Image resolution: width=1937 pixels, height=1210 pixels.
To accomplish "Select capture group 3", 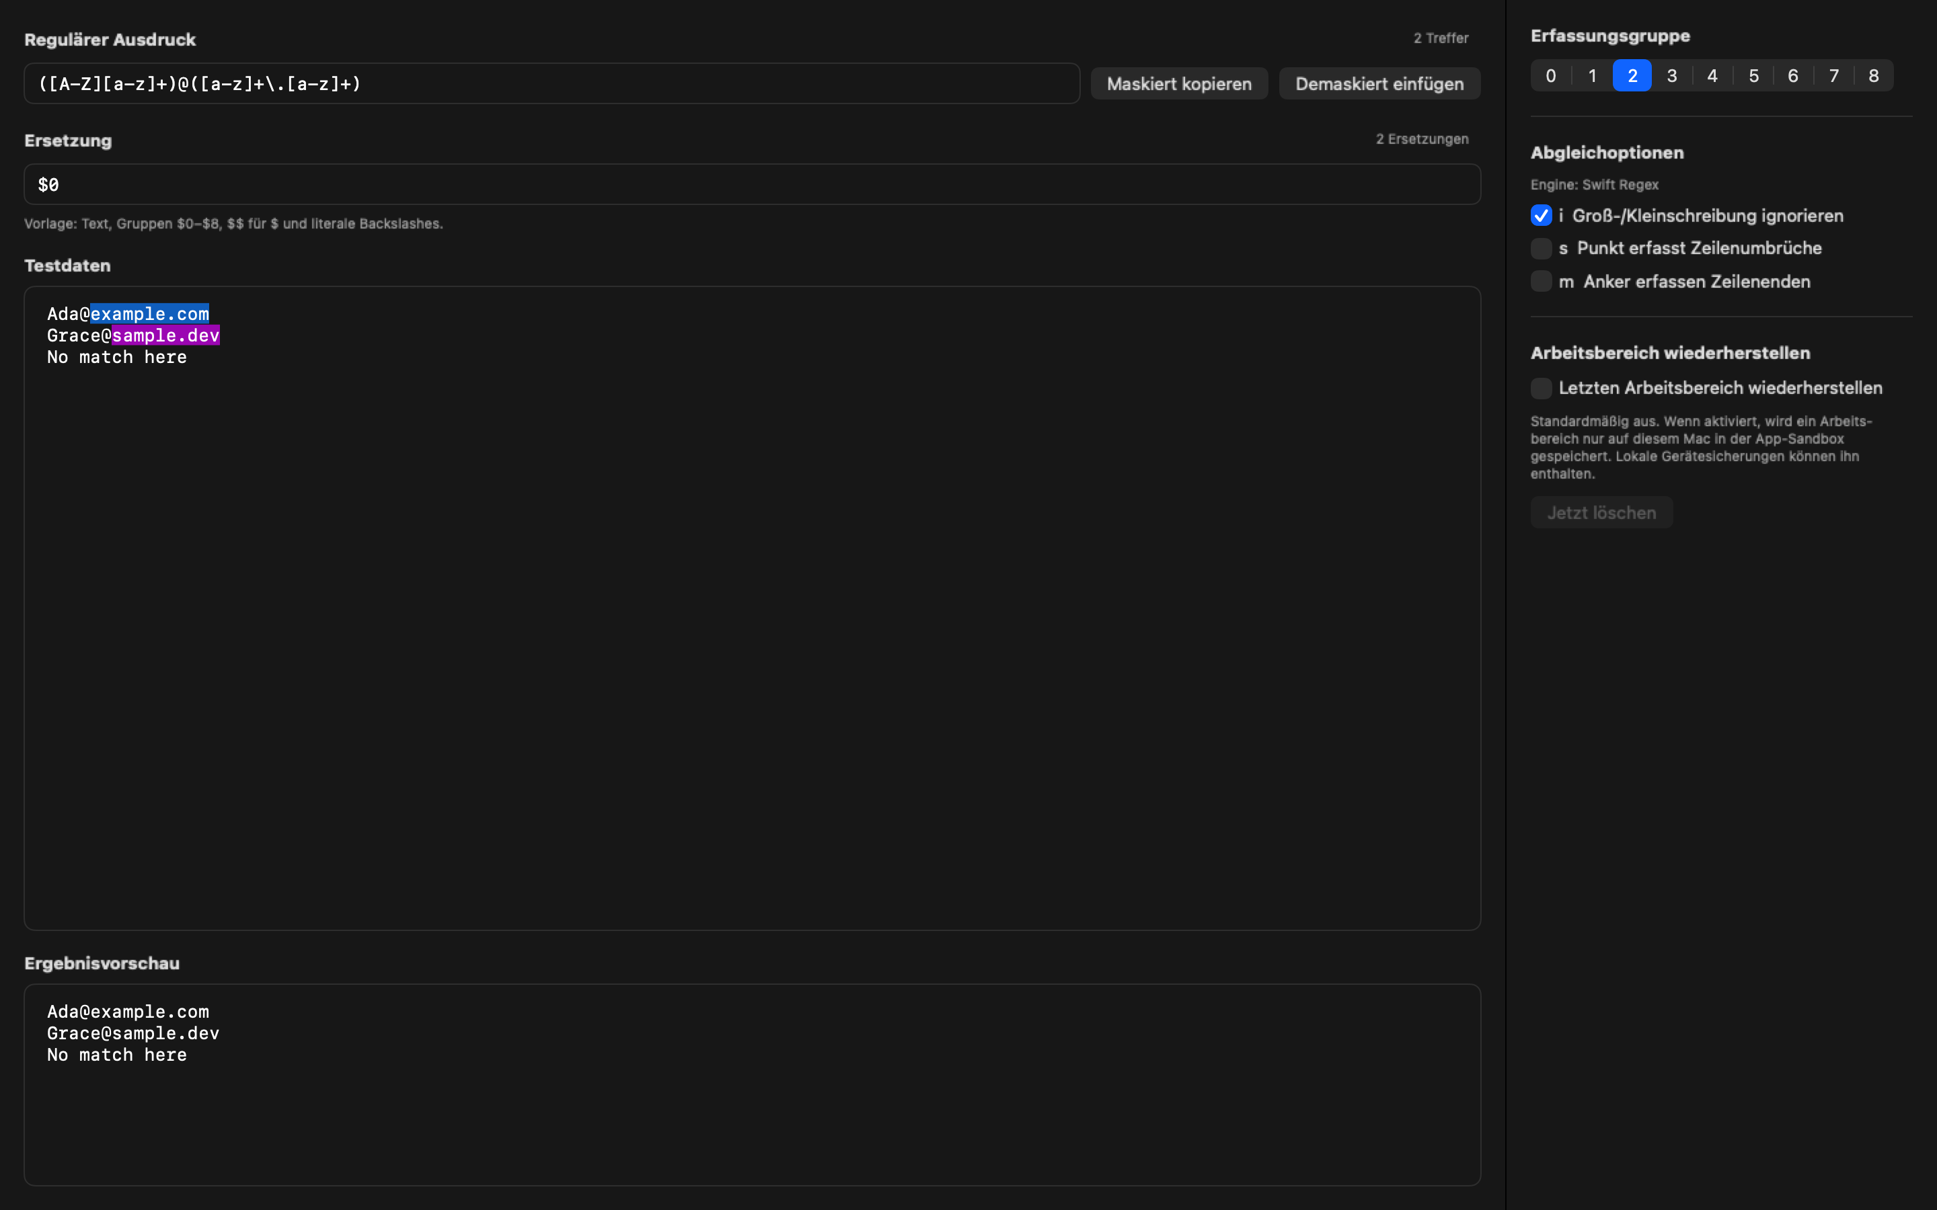I will click(x=1672, y=75).
